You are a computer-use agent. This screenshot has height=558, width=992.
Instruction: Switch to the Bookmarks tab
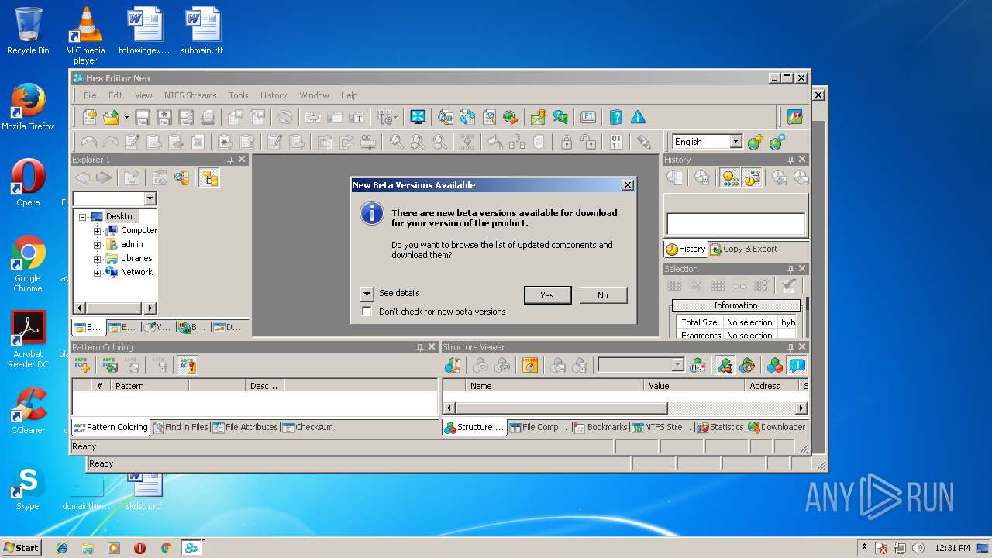(601, 427)
